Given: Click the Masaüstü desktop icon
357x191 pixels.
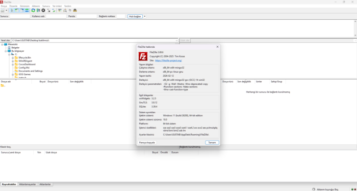Looking at the screenshot, I should (x=6, y=45).
